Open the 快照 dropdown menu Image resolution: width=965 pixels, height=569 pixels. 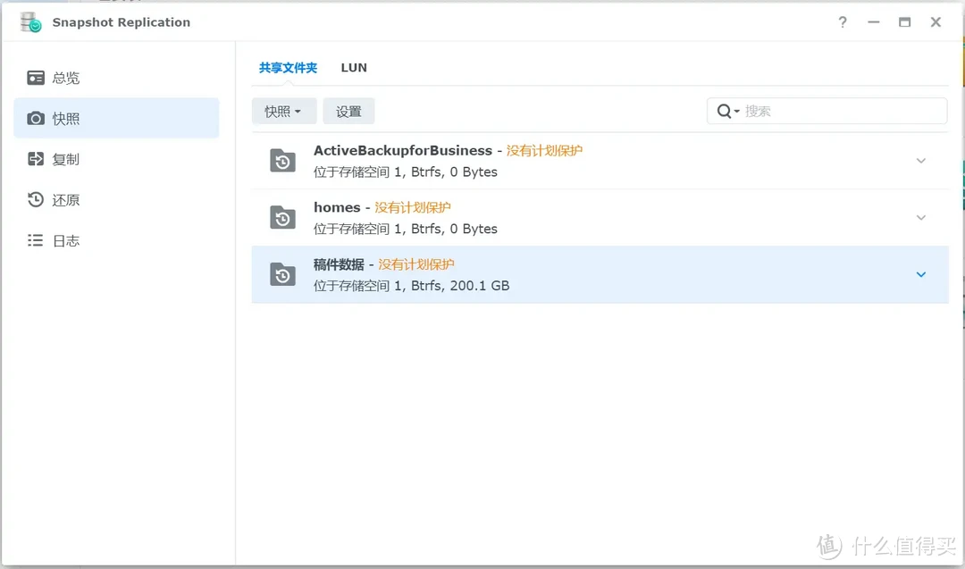[283, 111]
